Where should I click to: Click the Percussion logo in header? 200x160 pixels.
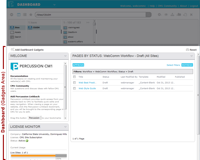tap(11, 4)
